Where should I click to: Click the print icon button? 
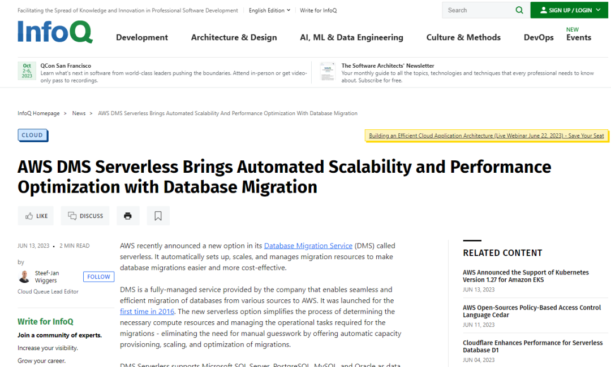(x=128, y=216)
